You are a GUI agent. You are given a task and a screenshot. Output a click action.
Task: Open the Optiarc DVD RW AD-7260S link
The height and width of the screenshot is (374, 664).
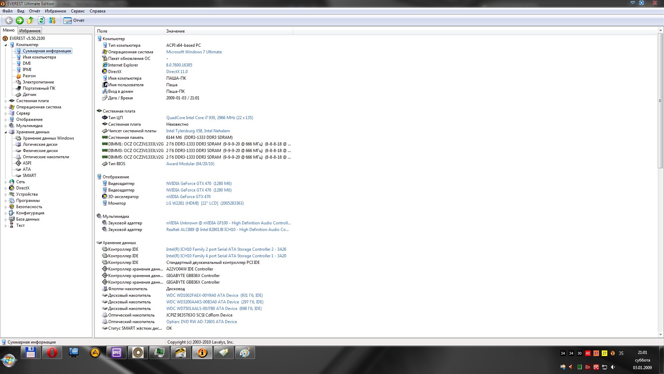tap(202, 322)
